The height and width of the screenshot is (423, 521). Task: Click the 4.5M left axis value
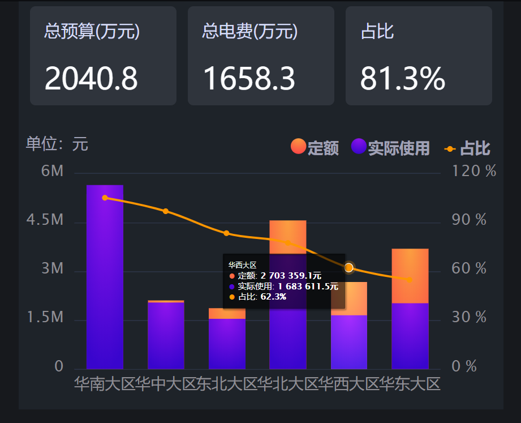[45, 220]
